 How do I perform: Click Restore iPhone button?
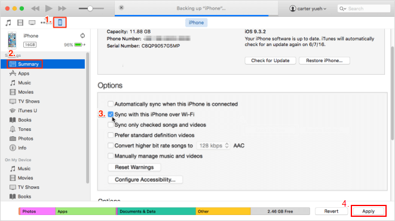324,61
